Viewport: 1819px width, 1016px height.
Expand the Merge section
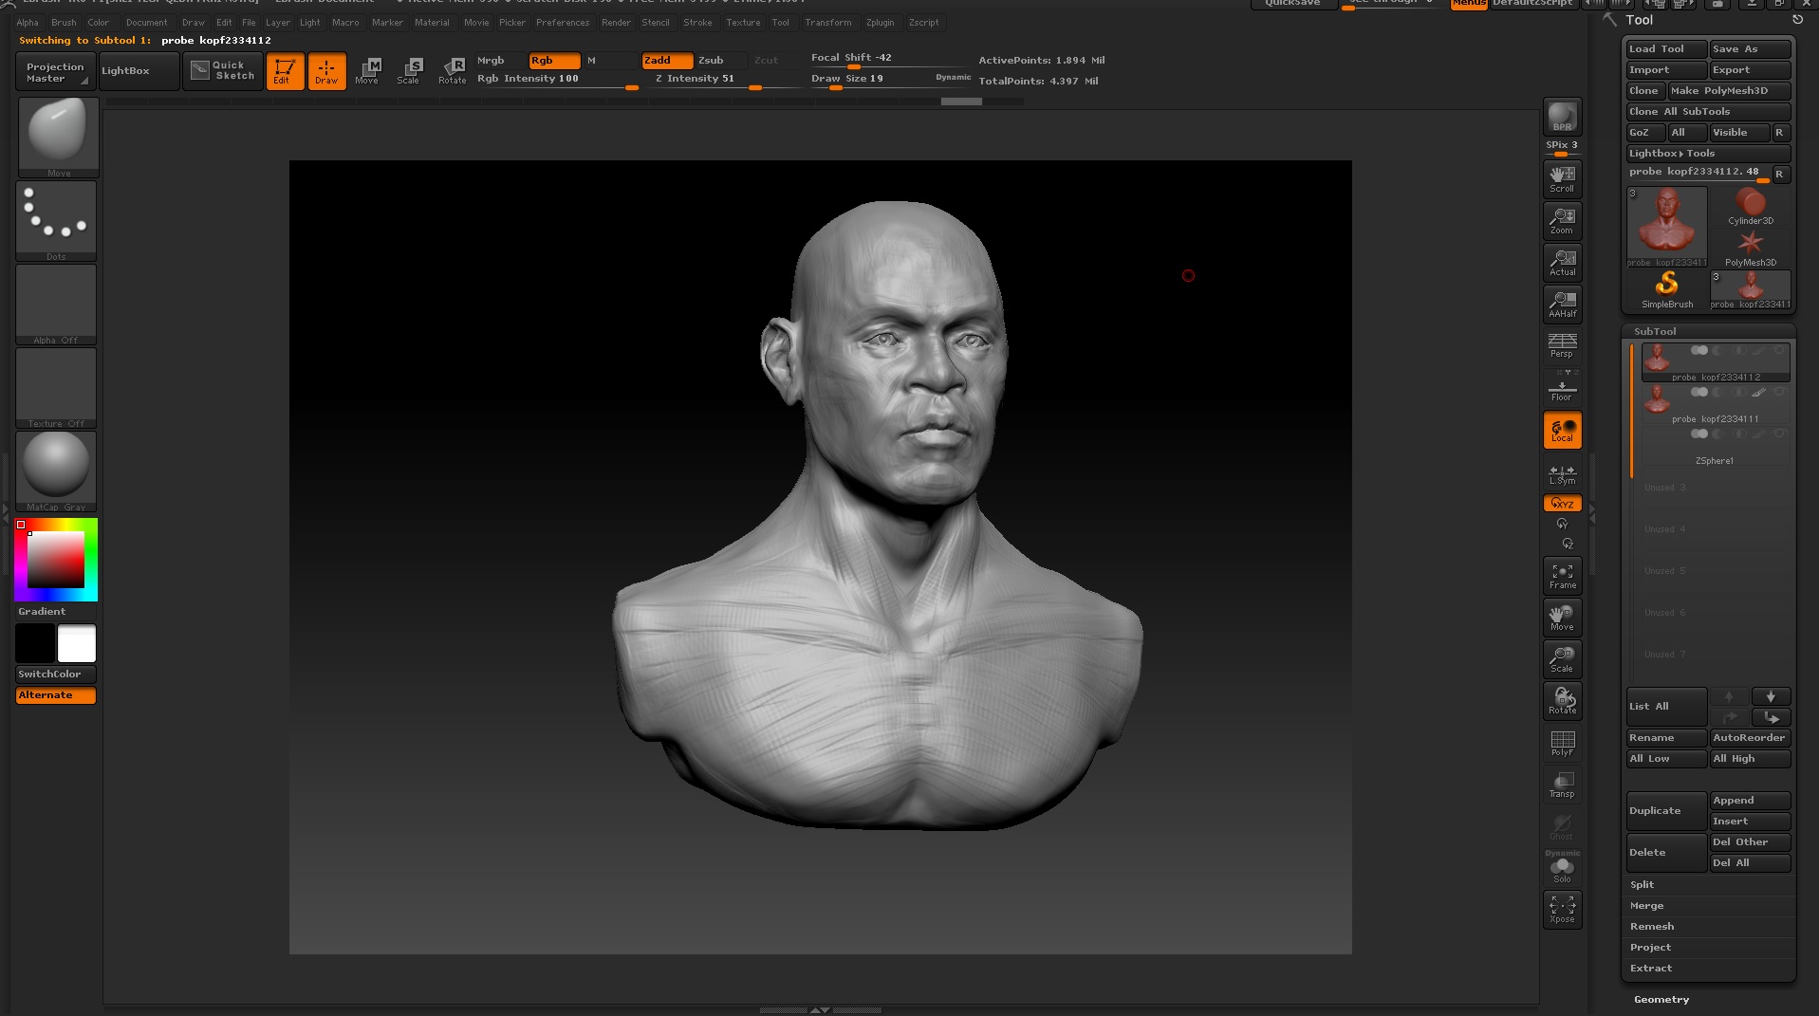[1646, 905]
